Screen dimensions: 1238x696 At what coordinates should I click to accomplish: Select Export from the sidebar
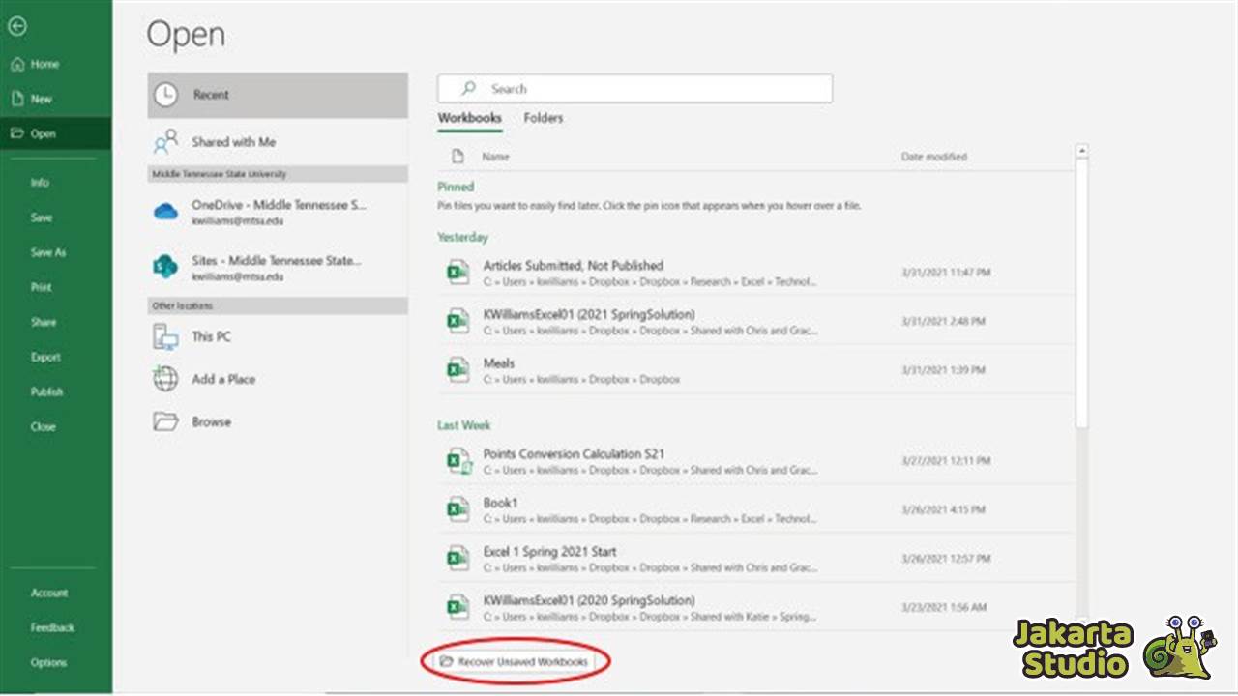[44, 357]
